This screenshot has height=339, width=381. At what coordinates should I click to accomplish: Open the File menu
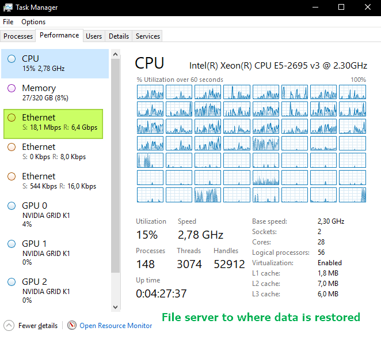(x=8, y=22)
